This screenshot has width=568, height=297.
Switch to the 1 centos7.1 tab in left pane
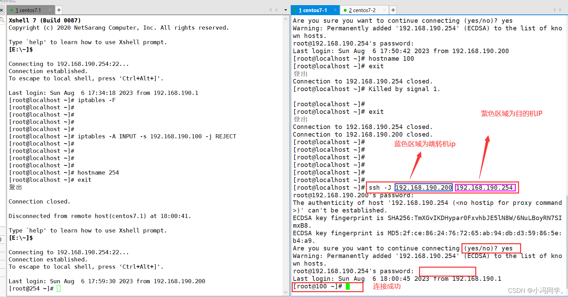point(28,10)
